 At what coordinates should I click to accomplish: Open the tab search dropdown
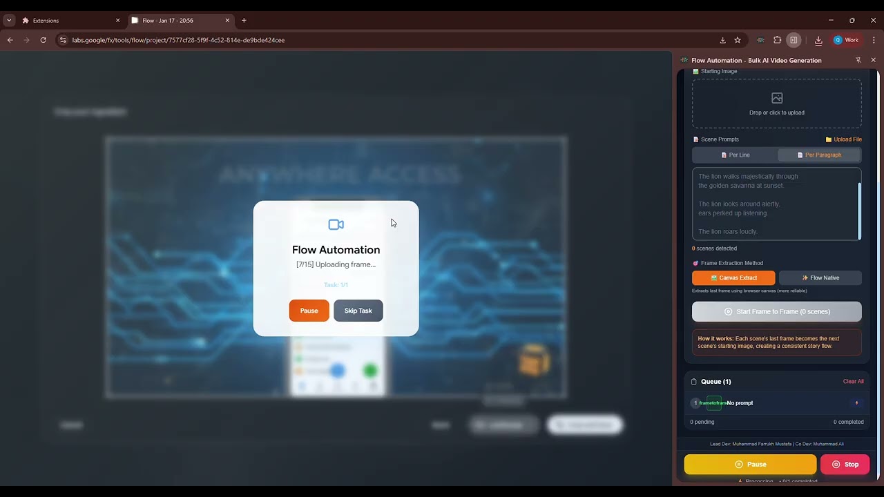tap(9, 21)
